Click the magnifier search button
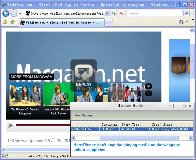The width and height of the screenshot is (196, 160). click(x=186, y=13)
